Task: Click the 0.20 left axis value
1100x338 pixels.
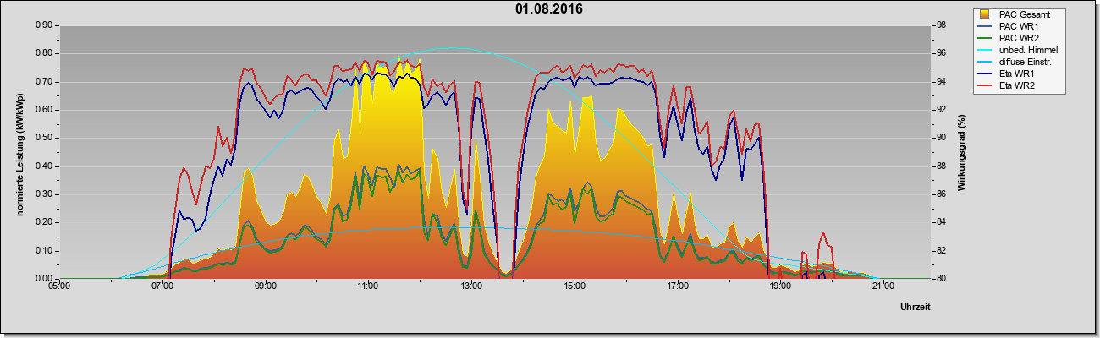Action: coord(44,222)
